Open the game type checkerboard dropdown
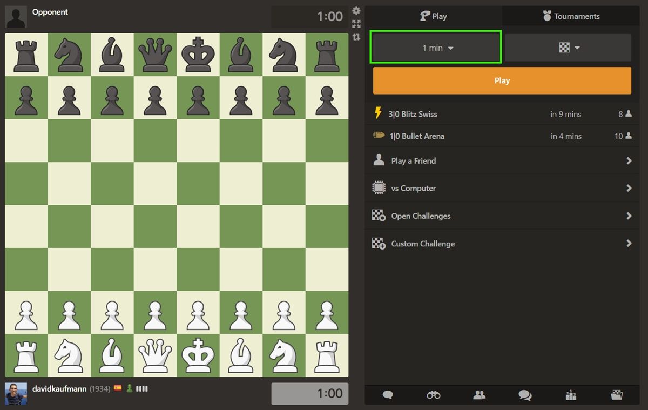 (x=568, y=48)
